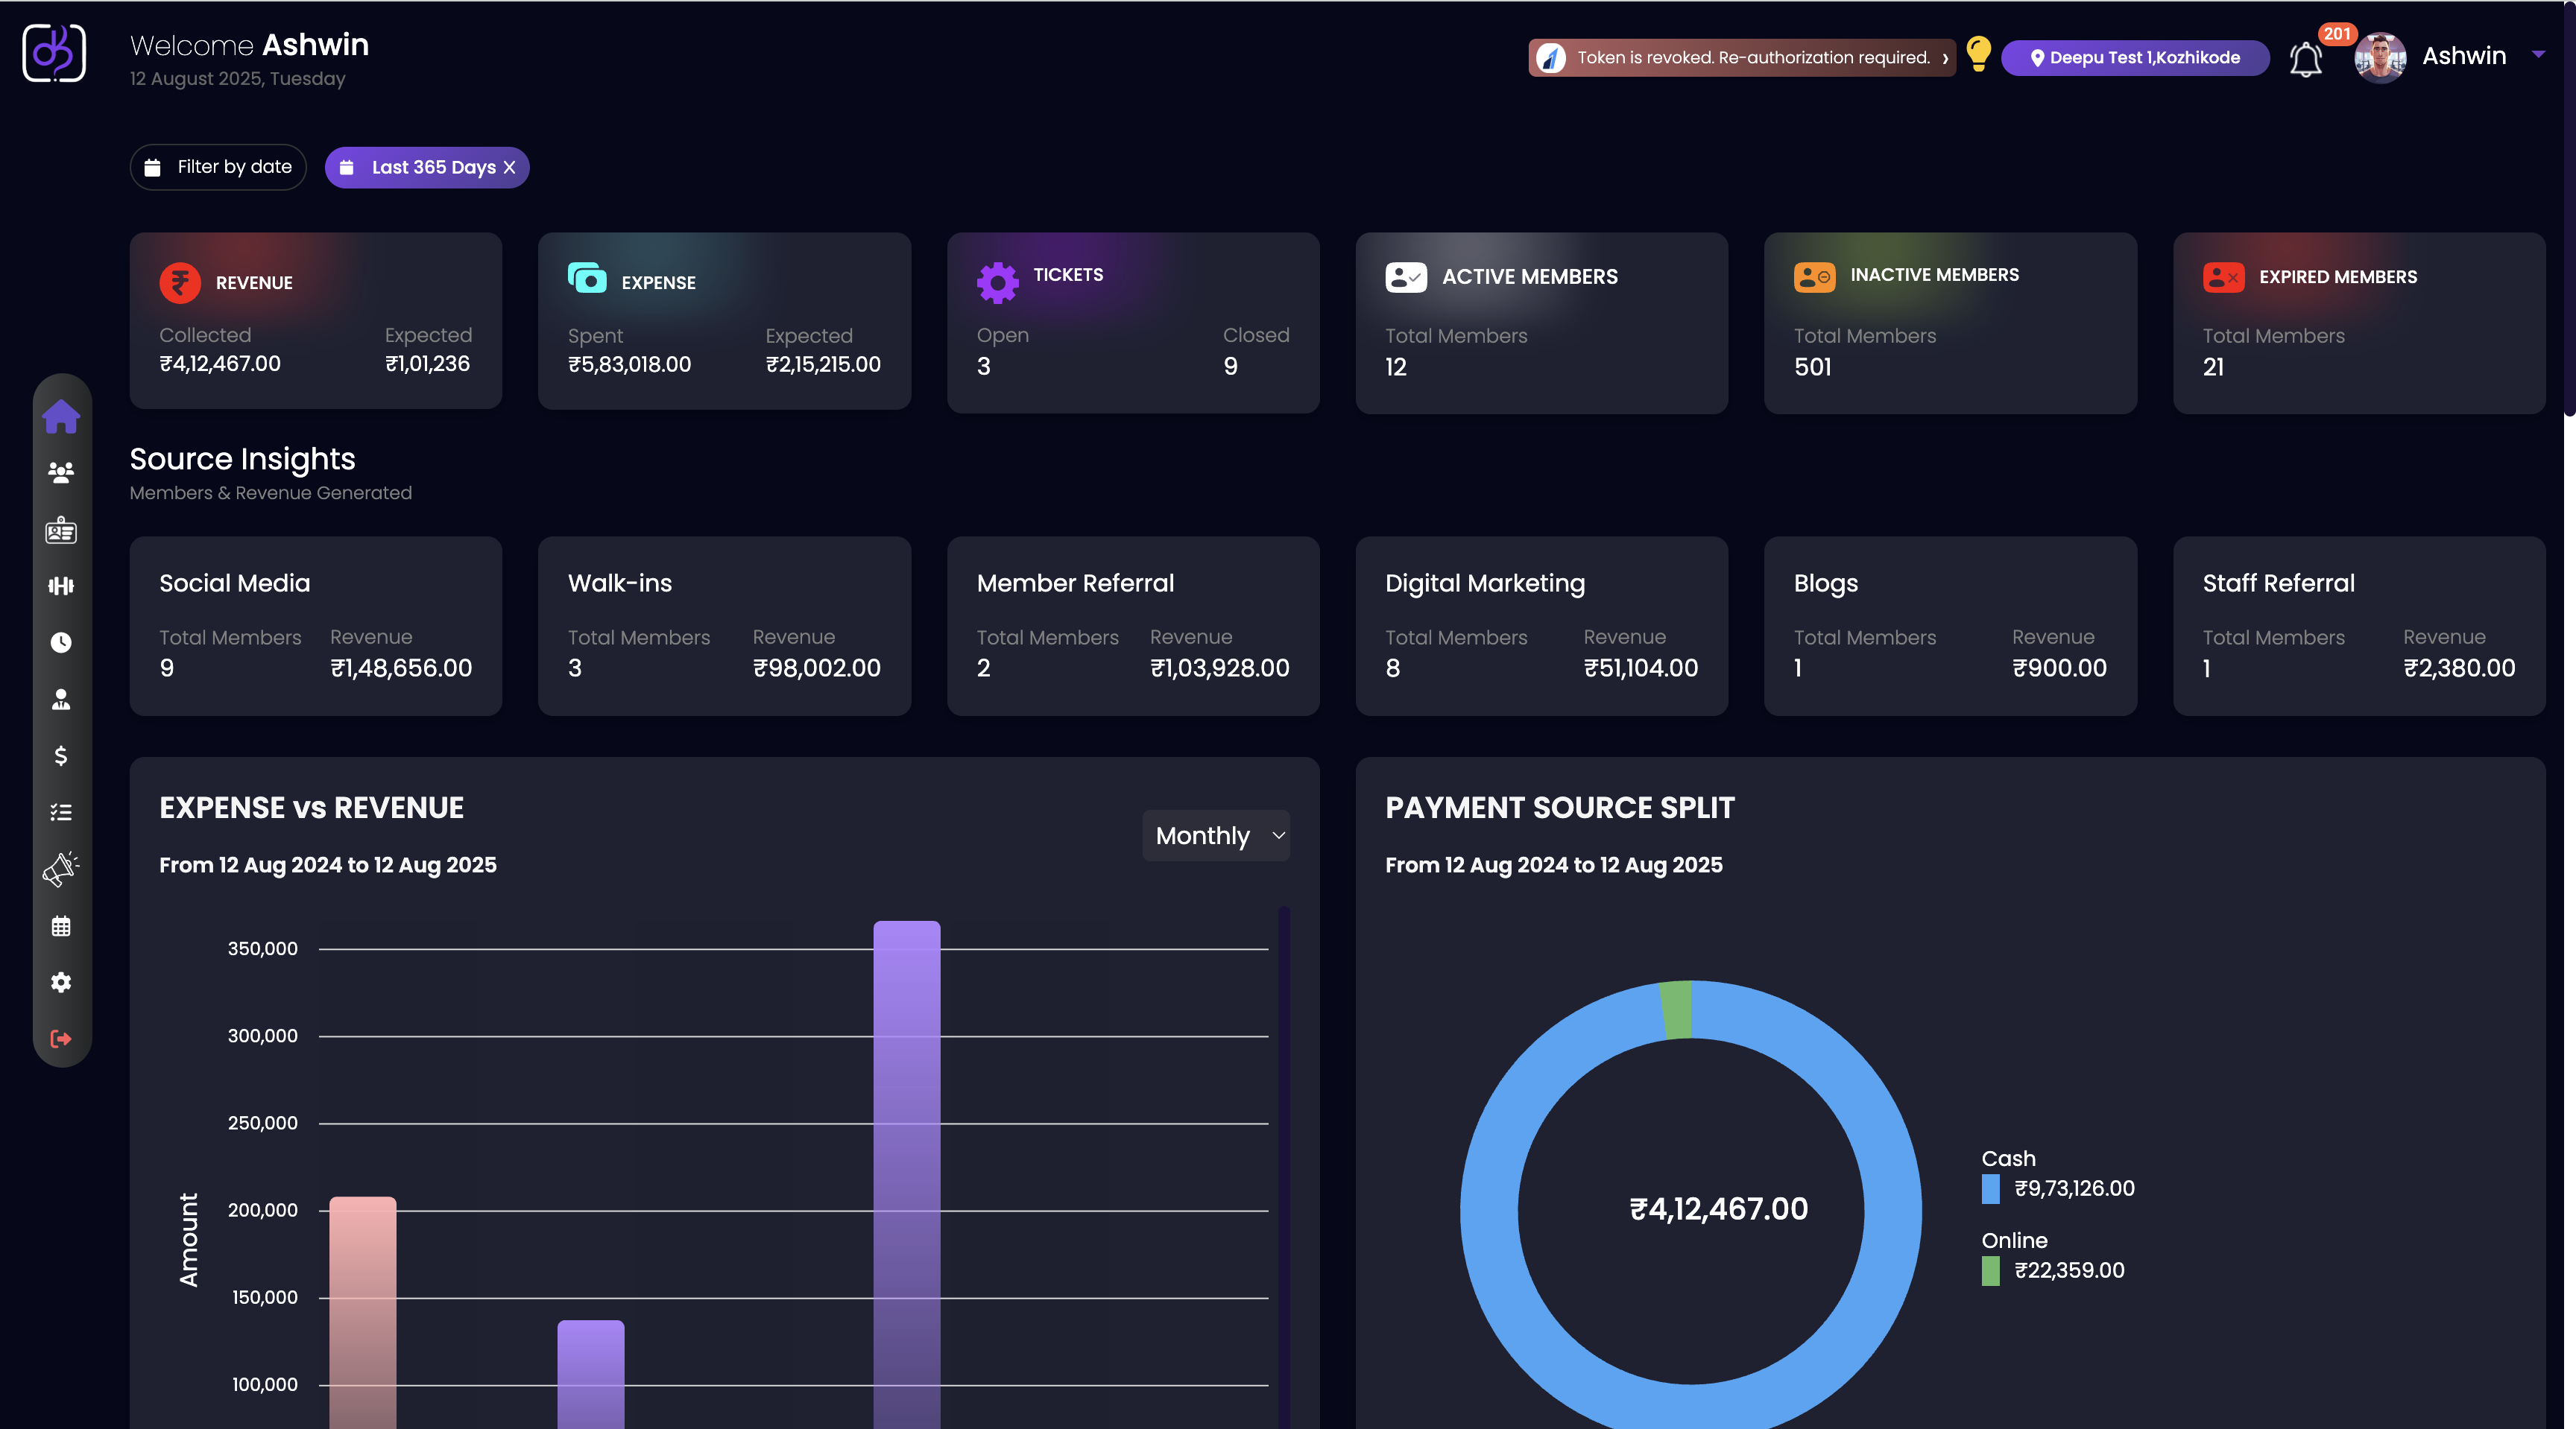This screenshot has width=2576, height=1429.
Task: Open the Filter by date picker
Action: [218, 167]
